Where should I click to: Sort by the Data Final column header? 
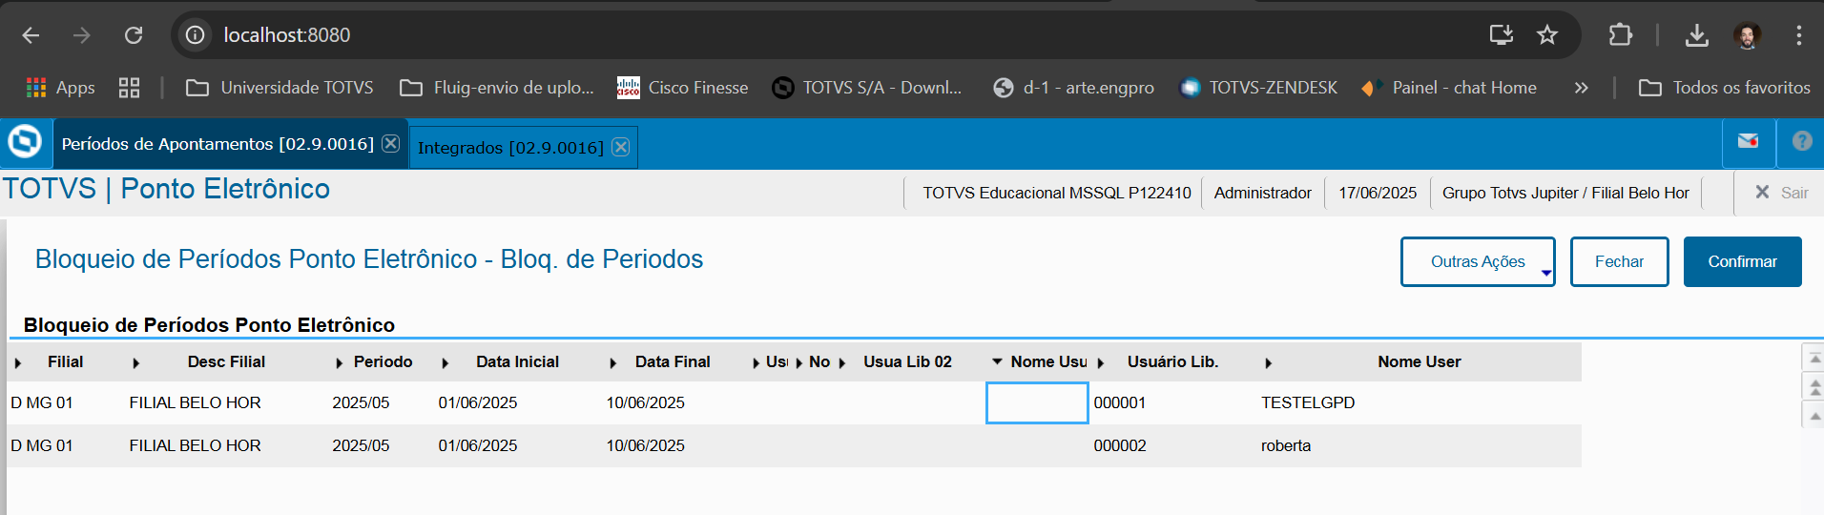point(673,362)
